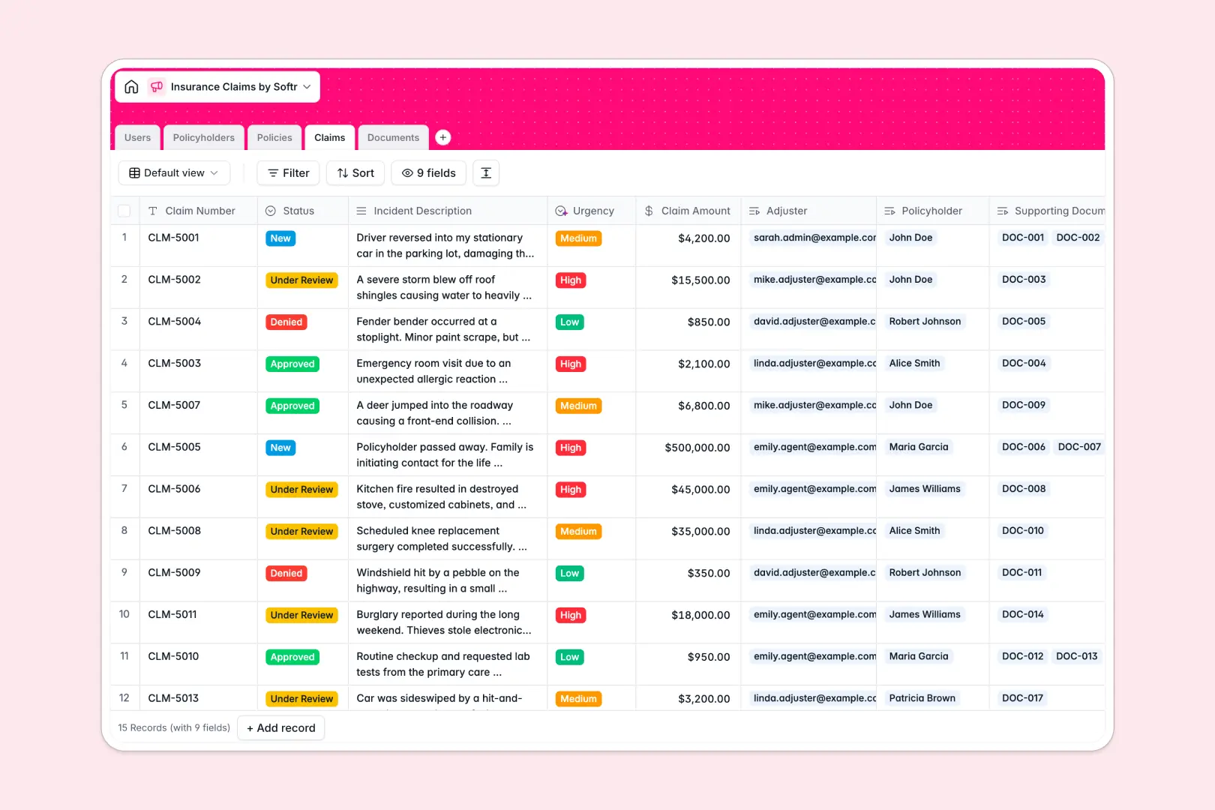Image resolution: width=1215 pixels, height=810 pixels.
Task: Select the DOC-008 document chip
Action: click(x=1023, y=489)
